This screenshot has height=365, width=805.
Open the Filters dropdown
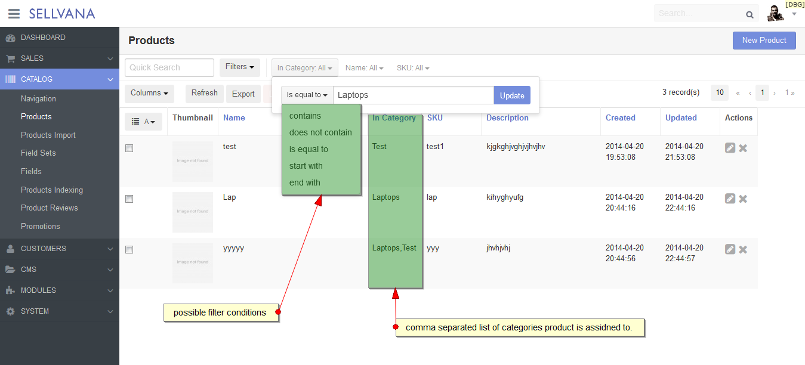click(240, 67)
